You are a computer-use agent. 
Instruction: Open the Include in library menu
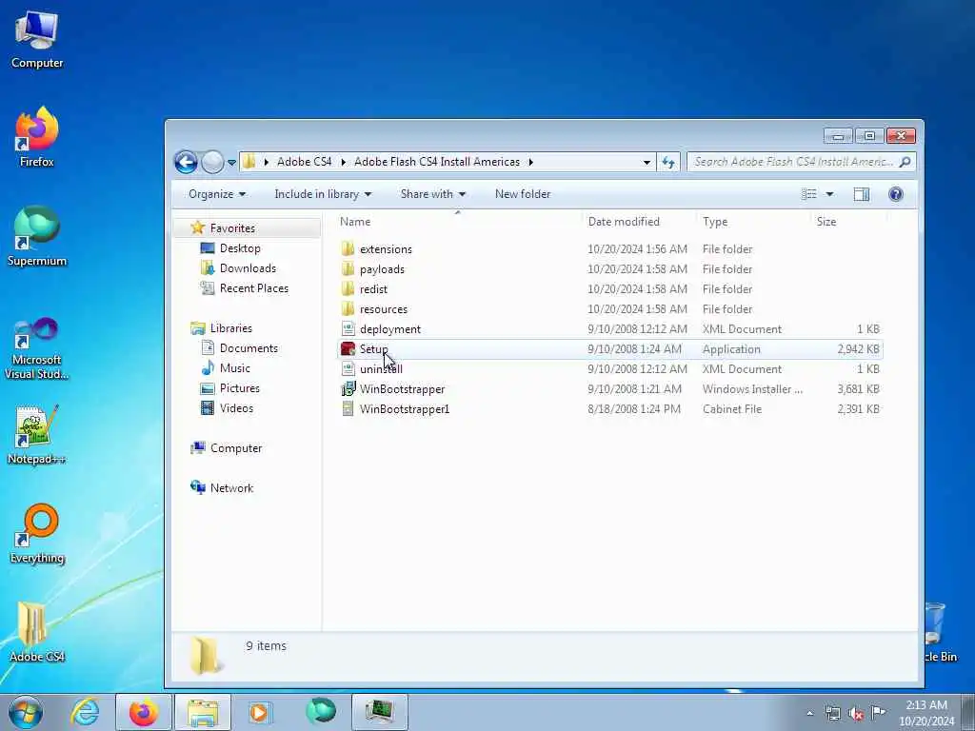point(323,194)
